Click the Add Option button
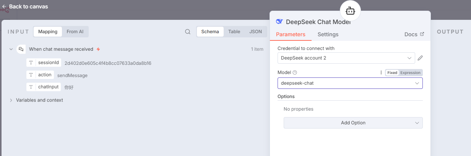471x156 pixels. (x=353, y=123)
